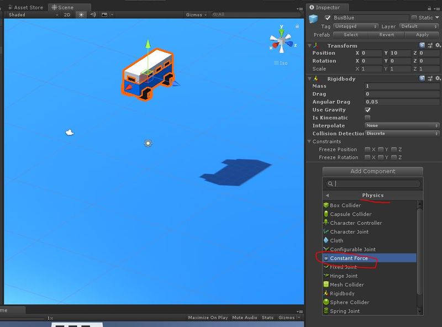Open Rigidbody preset slider icon
This screenshot has height=327, width=442.
click(x=430, y=78)
